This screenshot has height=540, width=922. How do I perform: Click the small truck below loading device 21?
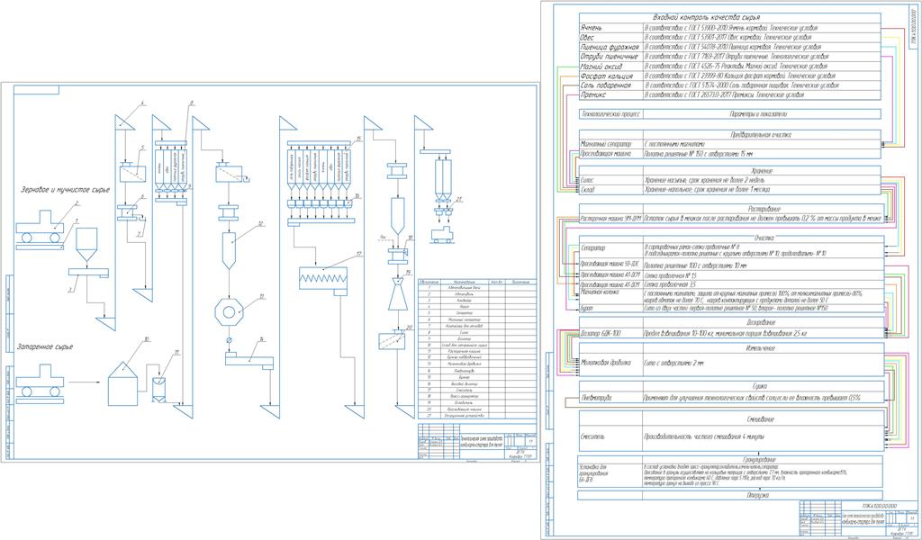[x=442, y=235]
